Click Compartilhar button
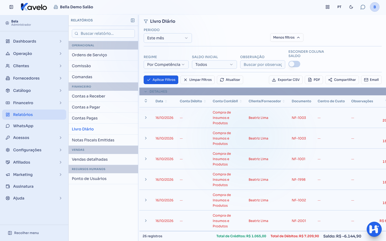 pyautogui.click(x=342, y=80)
